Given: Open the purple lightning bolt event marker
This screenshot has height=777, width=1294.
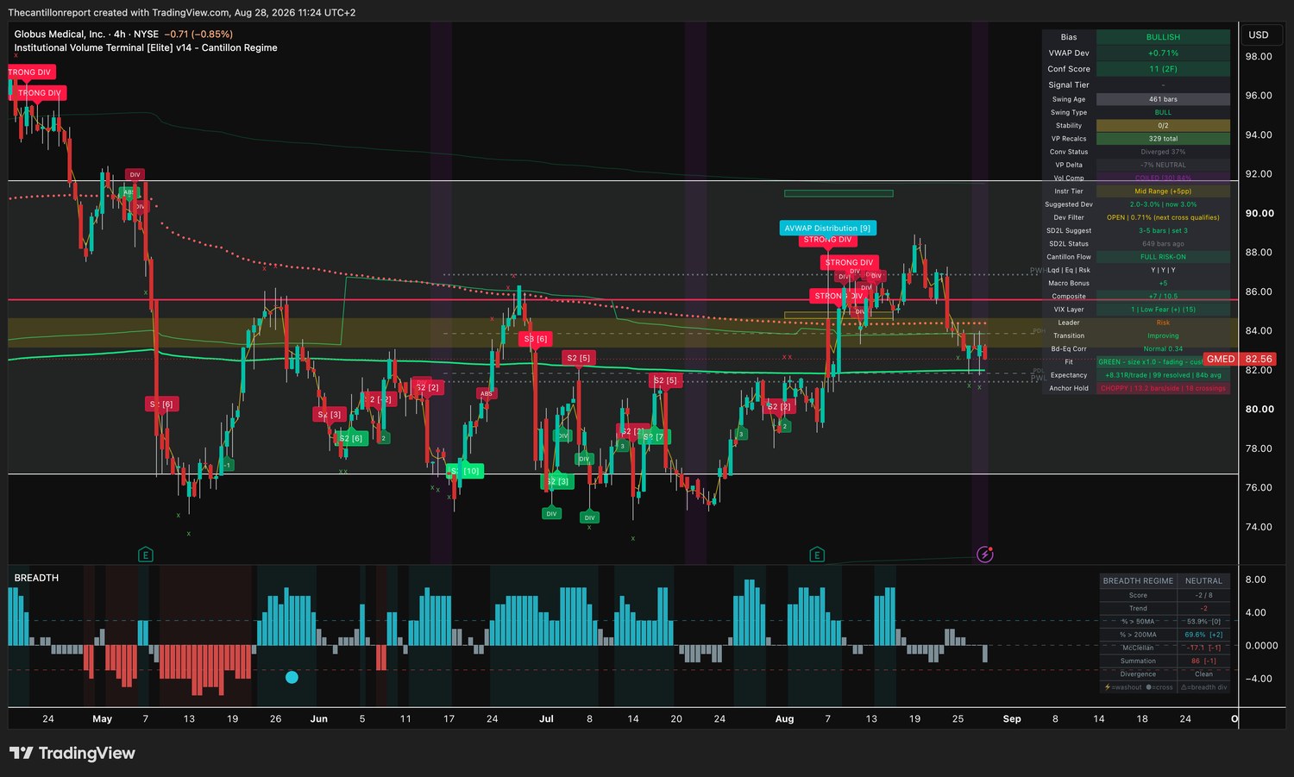Looking at the screenshot, I should [x=985, y=555].
